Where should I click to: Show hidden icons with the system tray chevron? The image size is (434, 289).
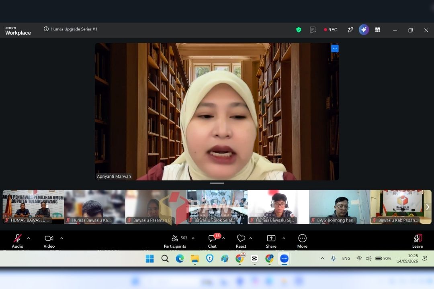pyautogui.click(x=322, y=258)
